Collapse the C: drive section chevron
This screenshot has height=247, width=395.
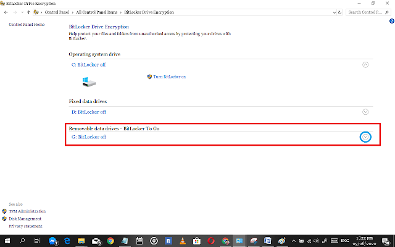point(365,65)
